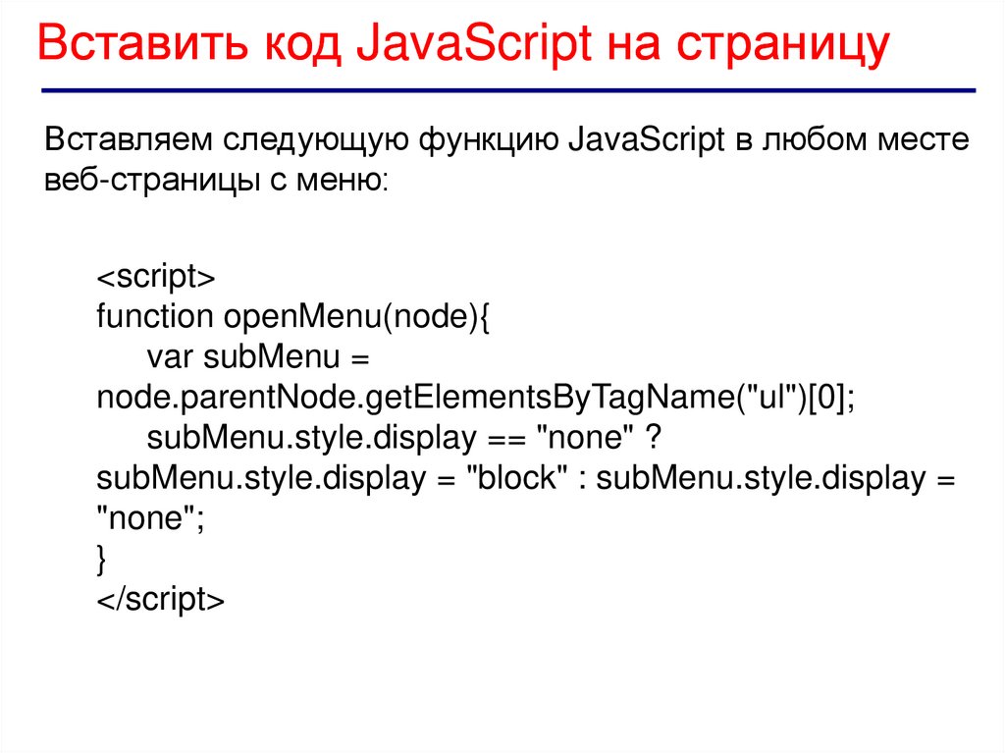Click the line 'function openMenu(node){'

click(x=292, y=317)
